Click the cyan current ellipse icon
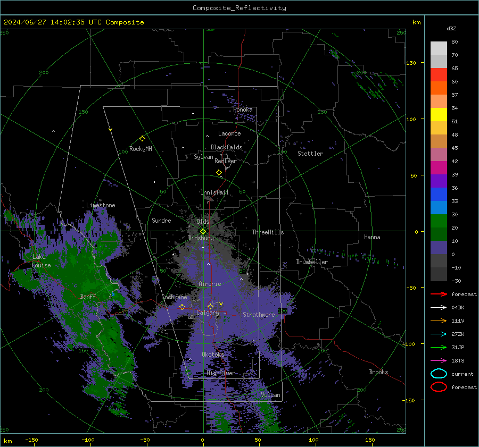The image size is (479, 447). [439, 374]
